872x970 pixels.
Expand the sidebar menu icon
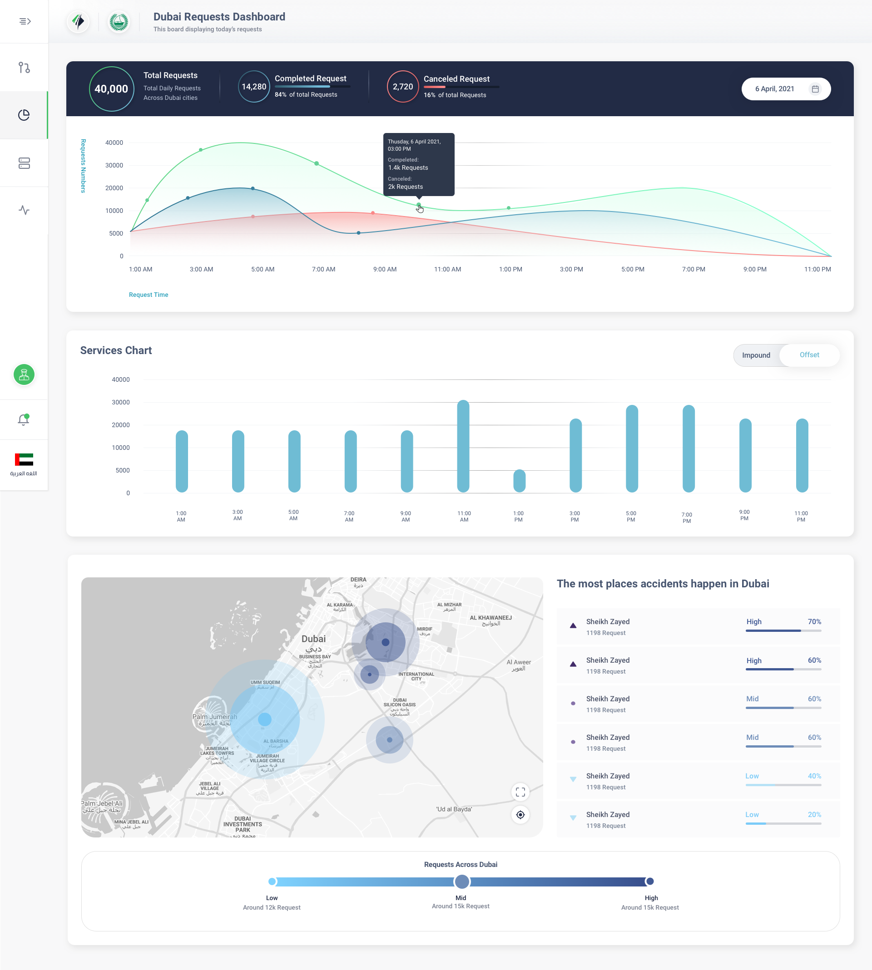tap(25, 21)
